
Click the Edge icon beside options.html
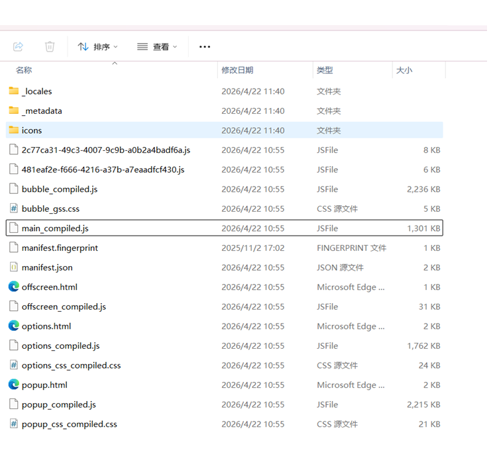click(x=14, y=326)
